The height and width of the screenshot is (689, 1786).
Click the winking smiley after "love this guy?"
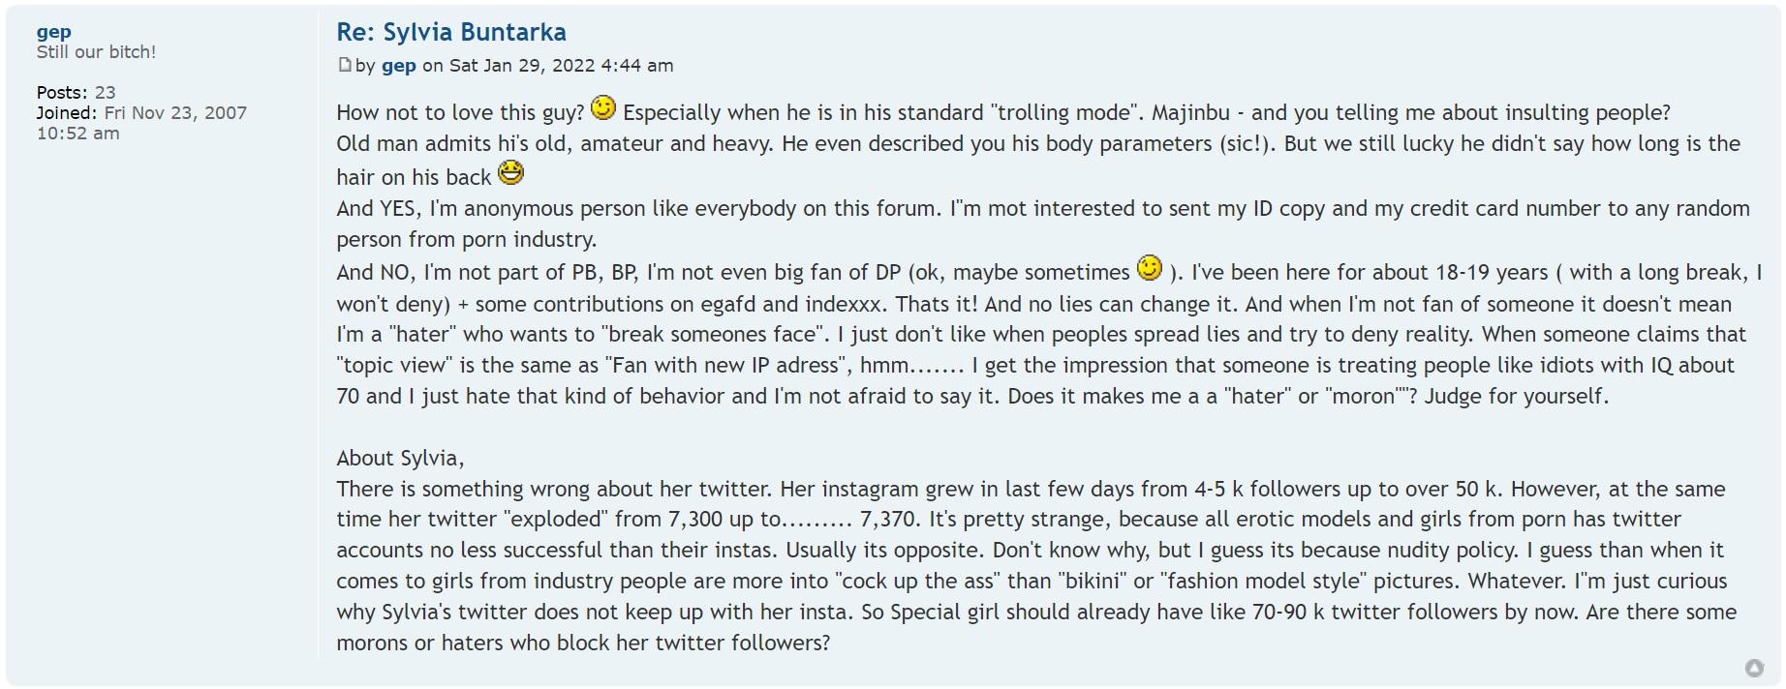[603, 108]
